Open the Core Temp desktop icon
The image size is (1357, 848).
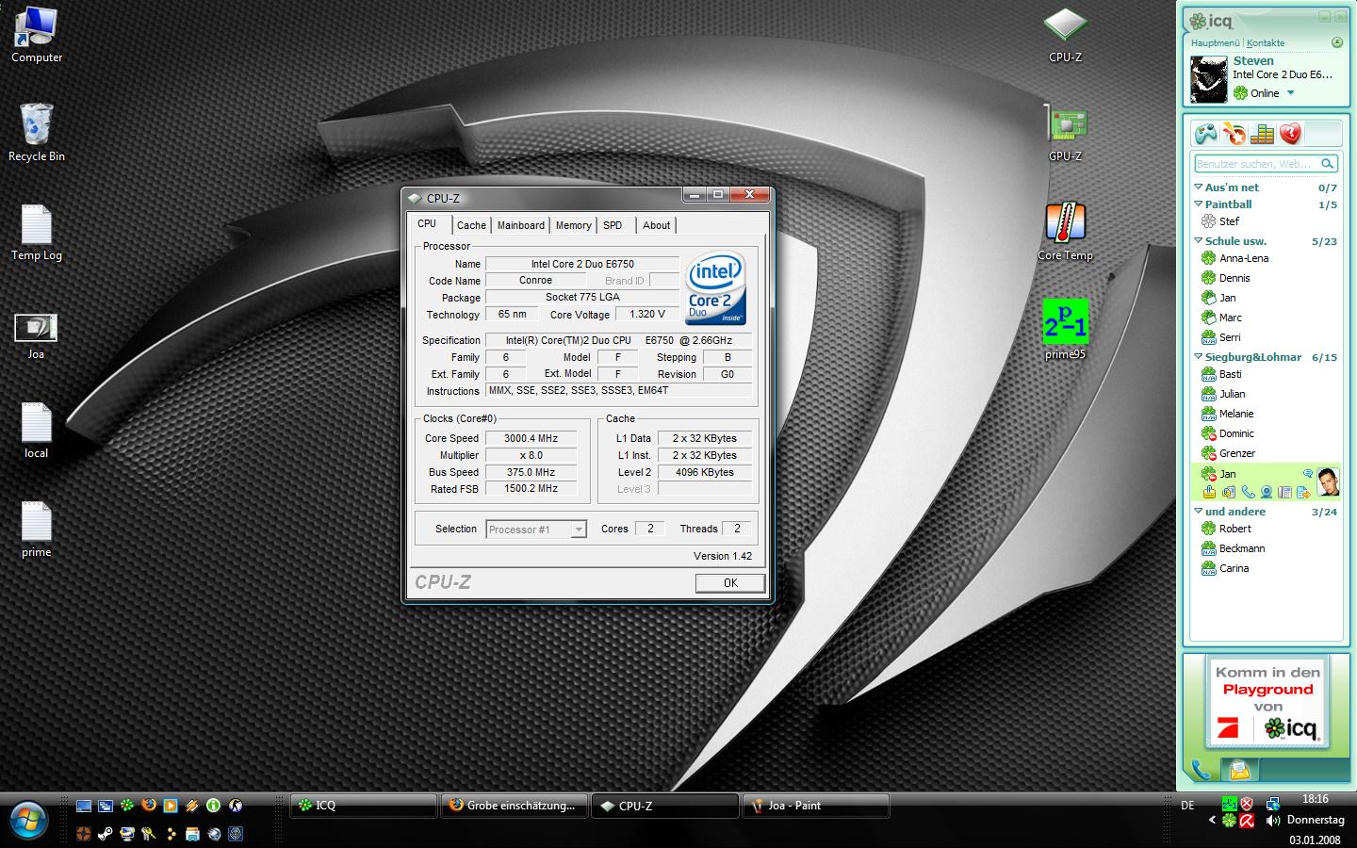tap(1065, 232)
